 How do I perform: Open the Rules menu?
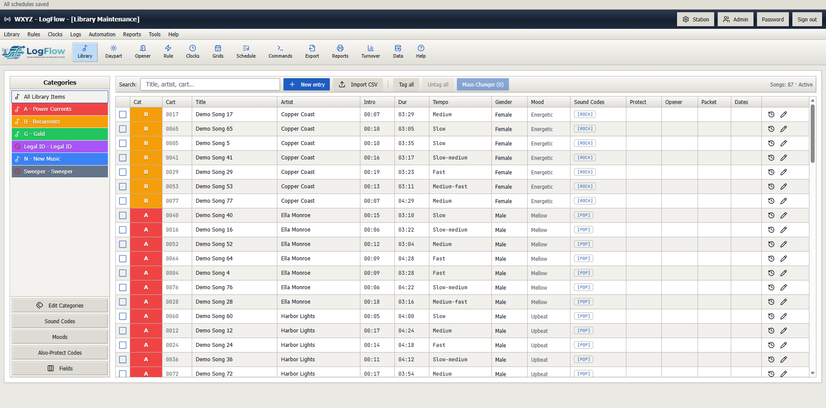(34, 35)
